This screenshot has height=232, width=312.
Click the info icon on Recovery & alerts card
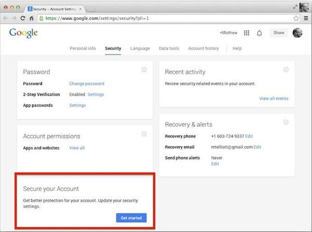[286, 122]
